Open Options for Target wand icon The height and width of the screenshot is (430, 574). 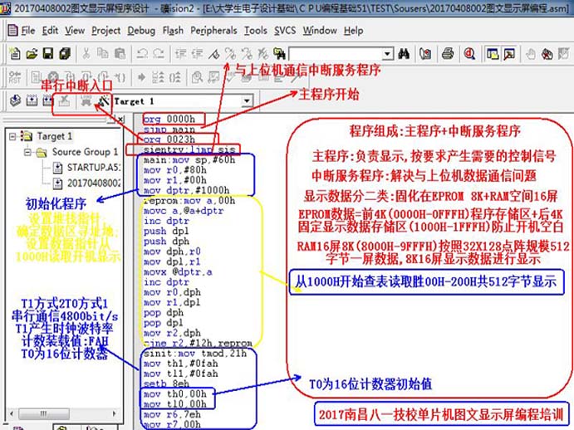click(x=104, y=100)
